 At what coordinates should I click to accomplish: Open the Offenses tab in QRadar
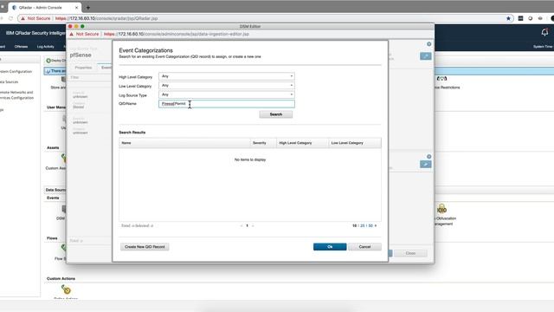pos(21,46)
